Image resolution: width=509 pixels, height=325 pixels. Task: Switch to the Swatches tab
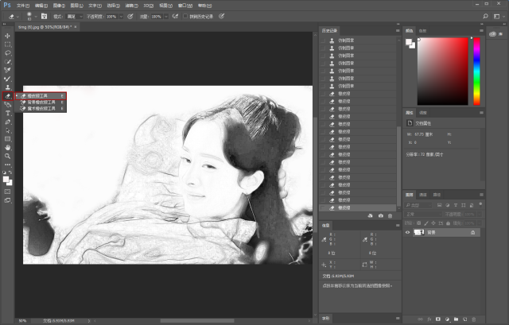[x=422, y=31]
